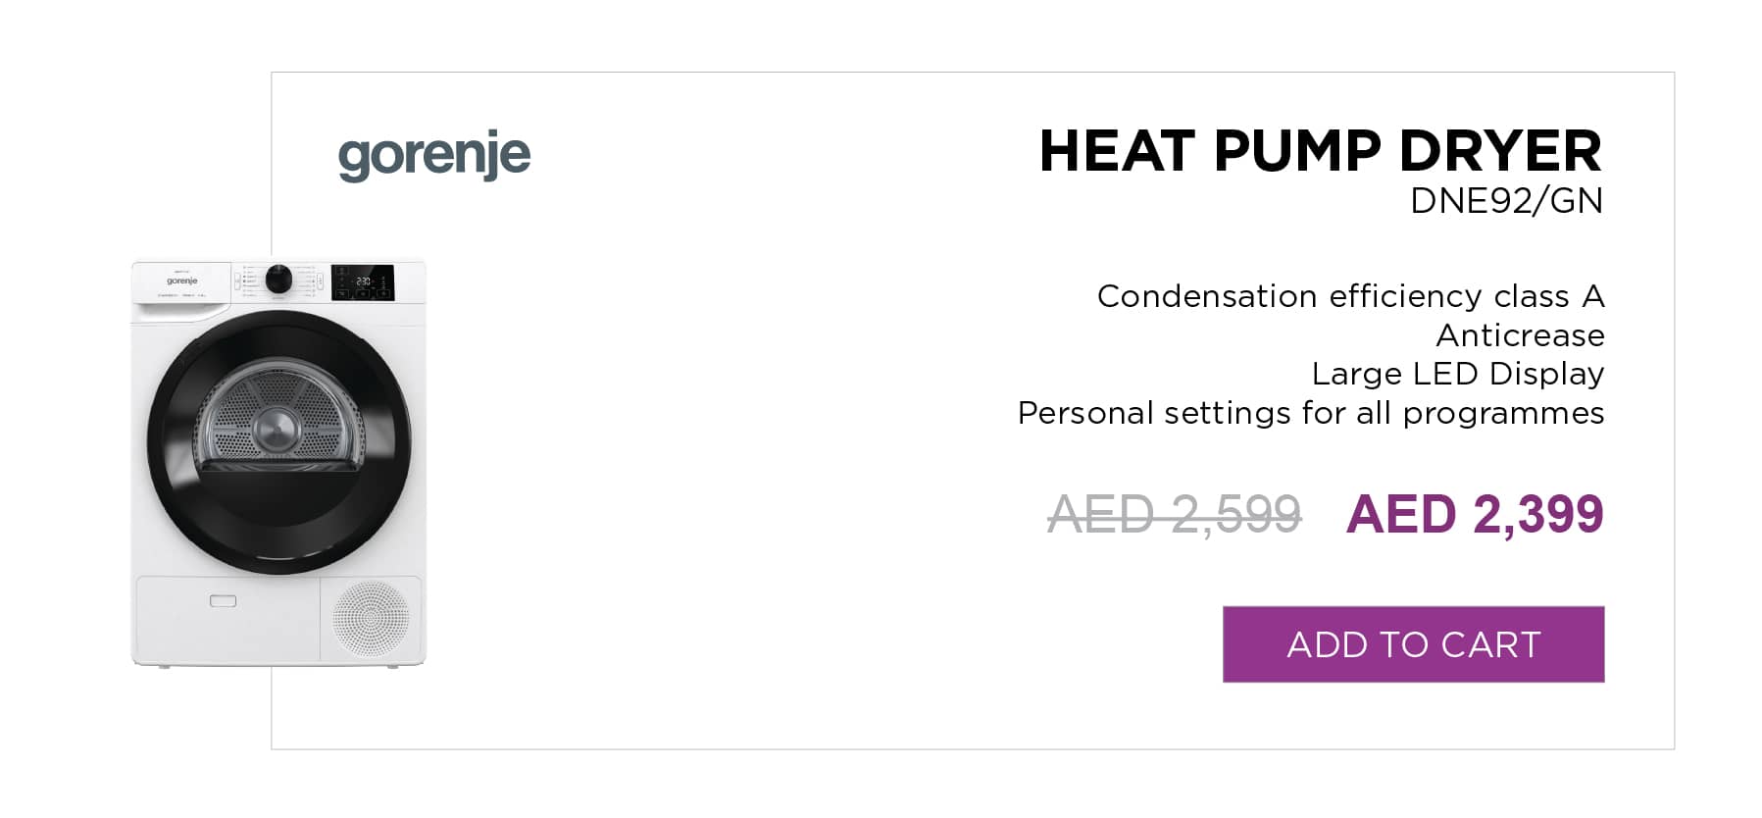The image size is (1762, 818).
Task: Click the Large LED Display feature text
Action: coord(1458,374)
